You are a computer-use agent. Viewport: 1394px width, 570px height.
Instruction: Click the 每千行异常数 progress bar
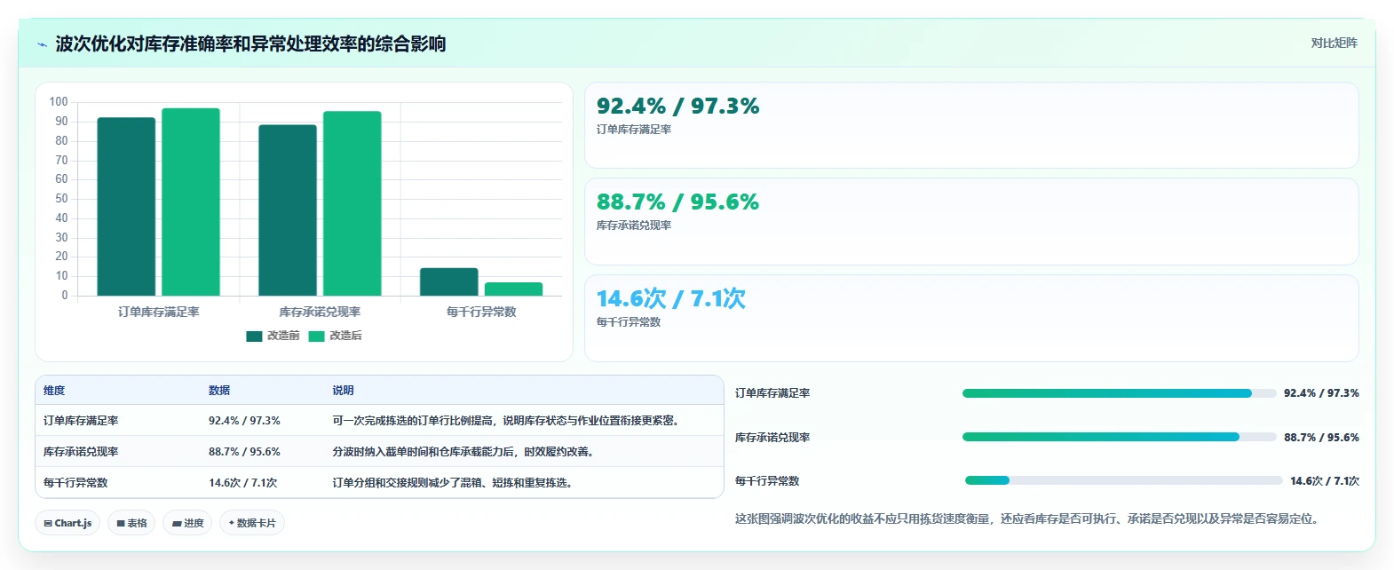click(x=1123, y=480)
